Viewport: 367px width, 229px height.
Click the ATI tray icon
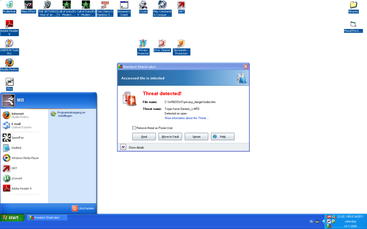[x=329, y=216]
